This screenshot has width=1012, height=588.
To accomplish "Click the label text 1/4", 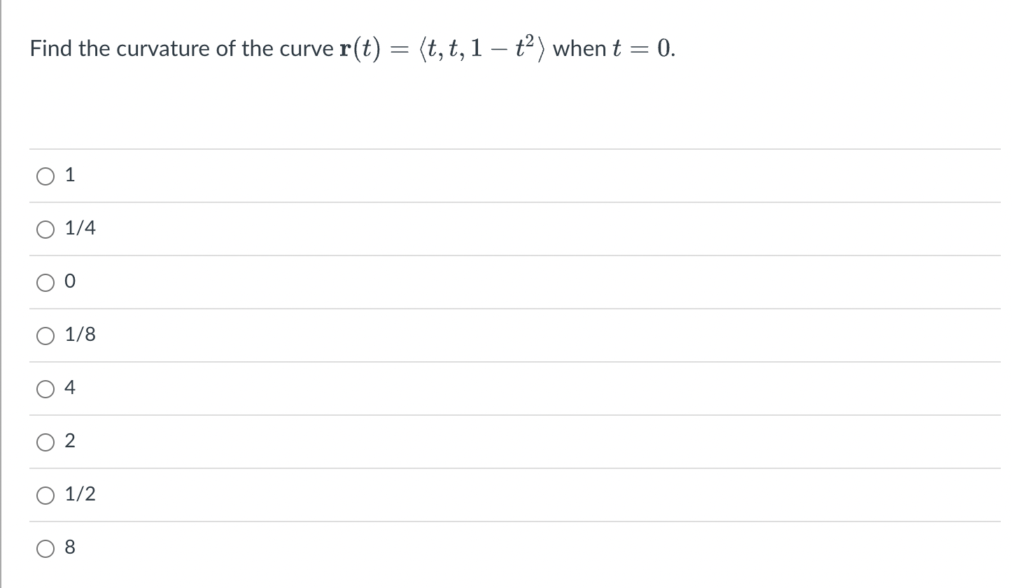I will (x=79, y=227).
